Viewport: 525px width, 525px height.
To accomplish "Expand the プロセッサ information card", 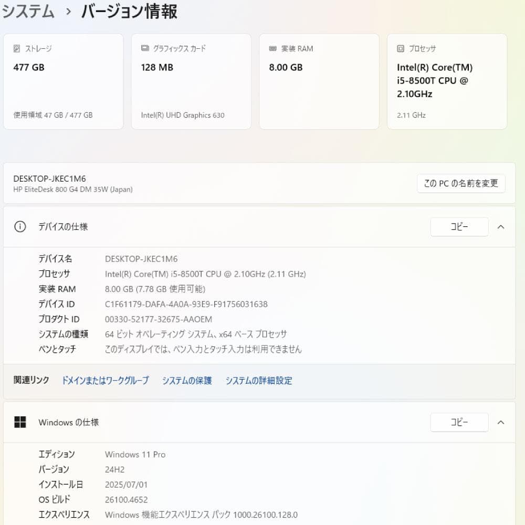I will tap(446, 81).
